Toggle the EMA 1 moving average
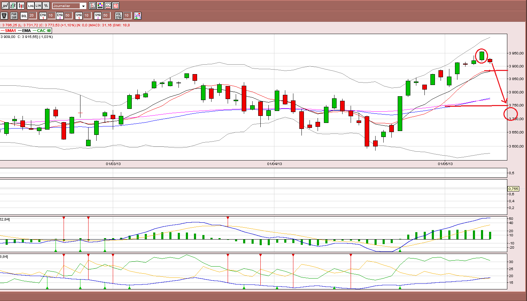Viewport: 527px width, 301px height. [43, 15]
